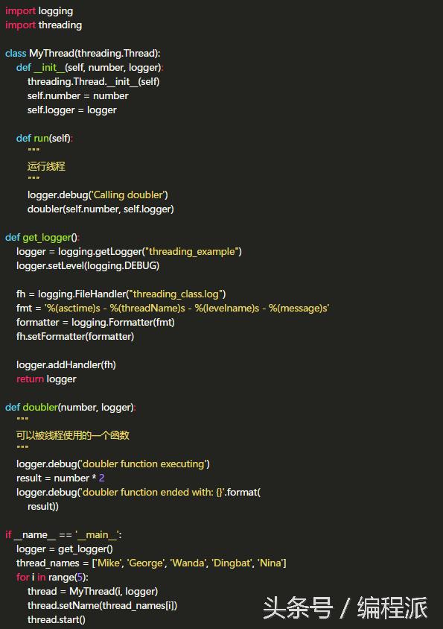Click the 'thread.setName(thread_names[i])' line

102,605
